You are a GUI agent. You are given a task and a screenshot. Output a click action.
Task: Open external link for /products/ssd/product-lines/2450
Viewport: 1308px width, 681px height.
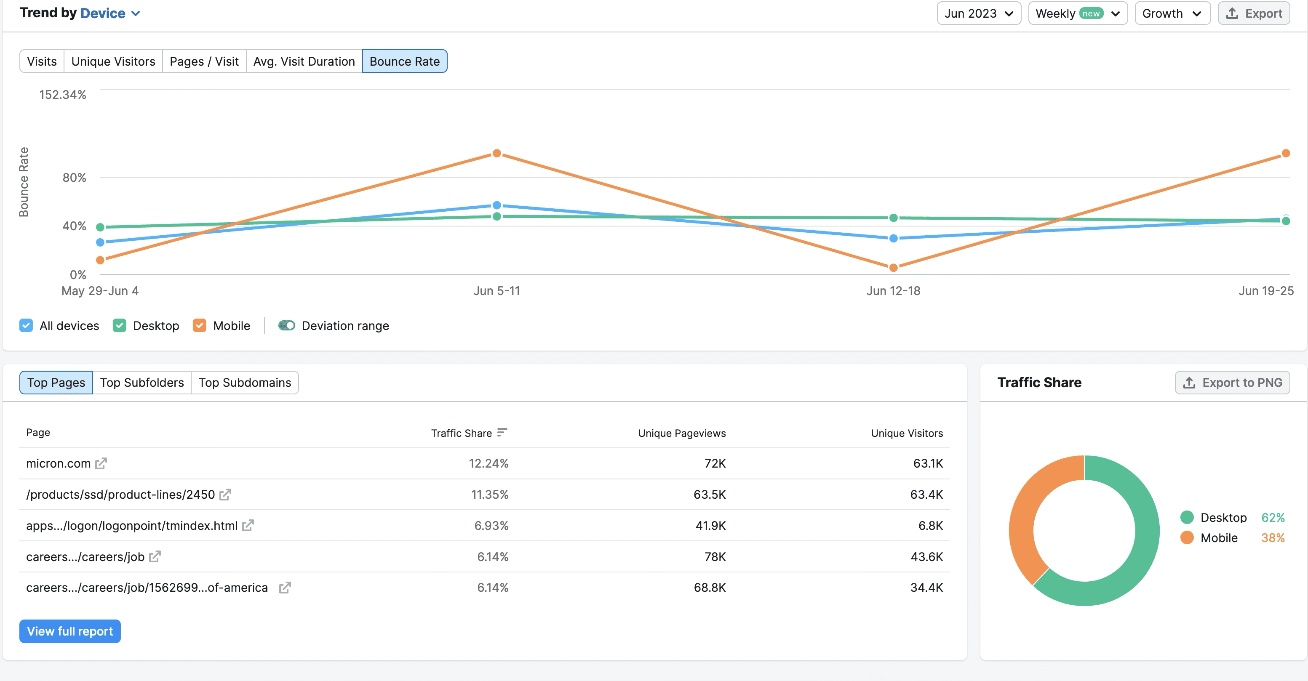tap(225, 494)
